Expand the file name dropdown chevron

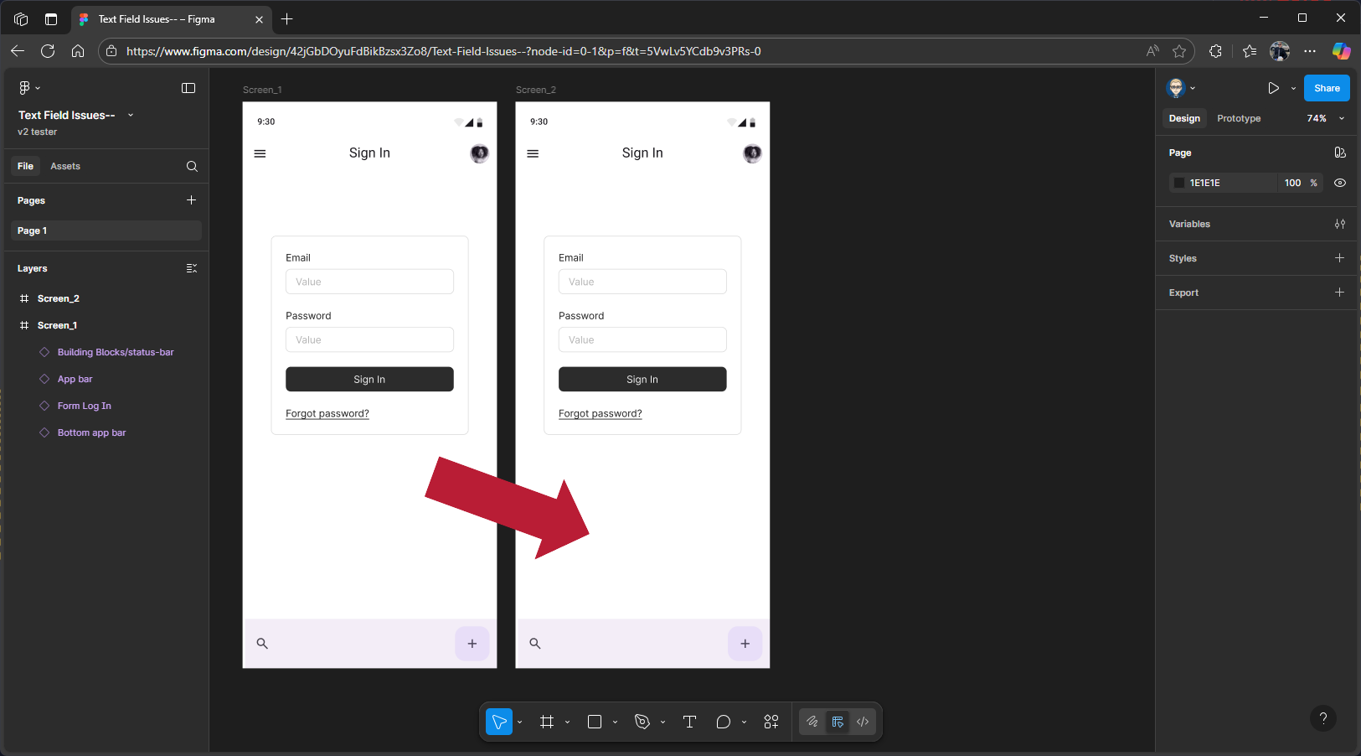click(x=131, y=115)
